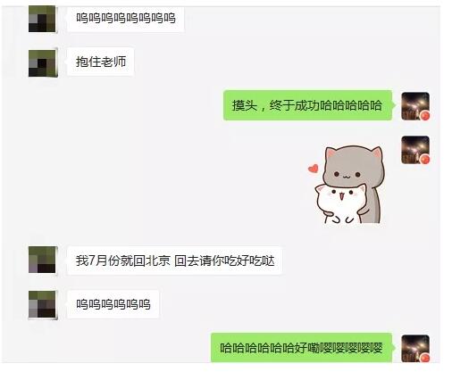452x372 pixels.
Task: Click the red badge on the sticker's avatar
Action: tap(425, 160)
